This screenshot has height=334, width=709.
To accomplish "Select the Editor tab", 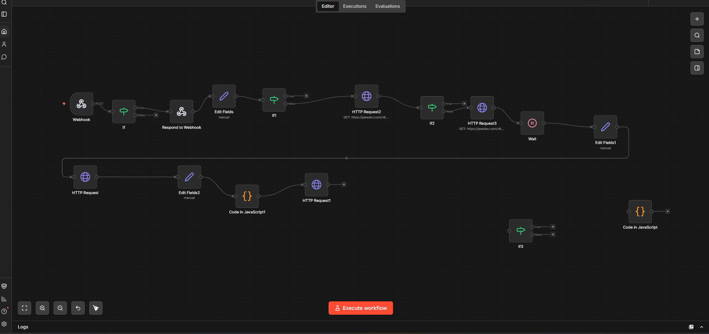I will tap(328, 6).
